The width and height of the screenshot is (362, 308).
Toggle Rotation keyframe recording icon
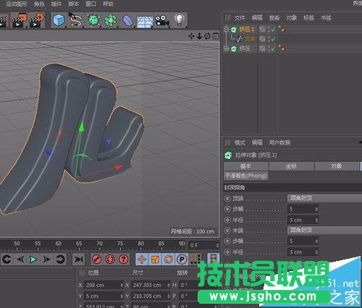pyautogui.click(x=169, y=260)
